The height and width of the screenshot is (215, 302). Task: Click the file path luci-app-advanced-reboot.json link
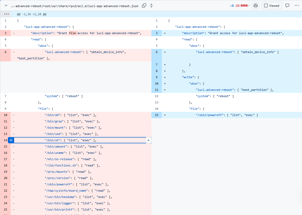coord(75,6)
